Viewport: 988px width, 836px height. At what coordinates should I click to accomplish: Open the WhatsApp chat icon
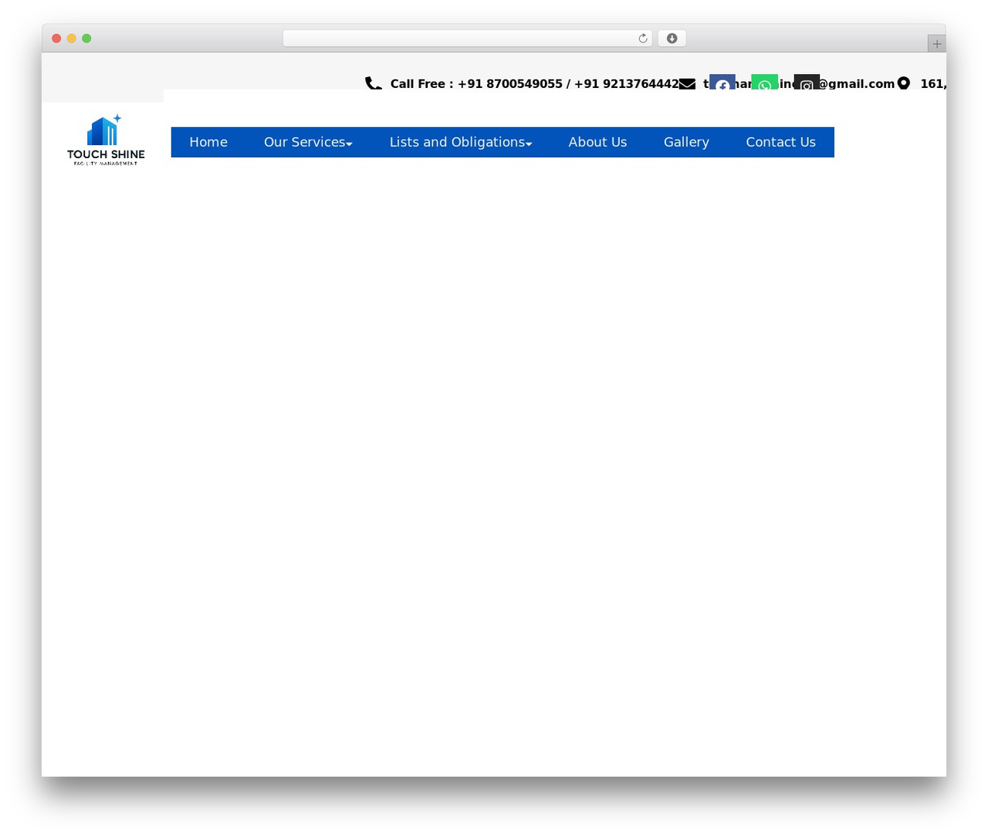click(x=764, y=85)
